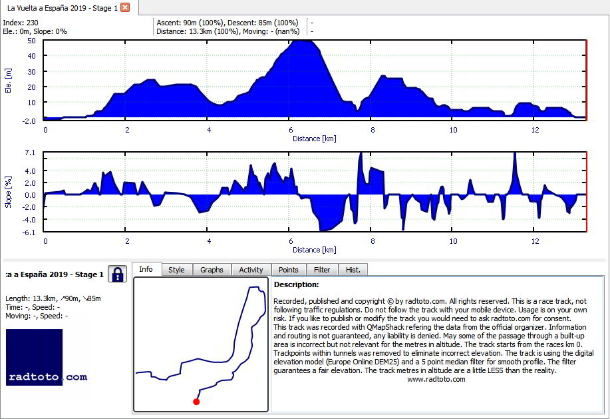Click inside the Description text field

click(437, 344)
